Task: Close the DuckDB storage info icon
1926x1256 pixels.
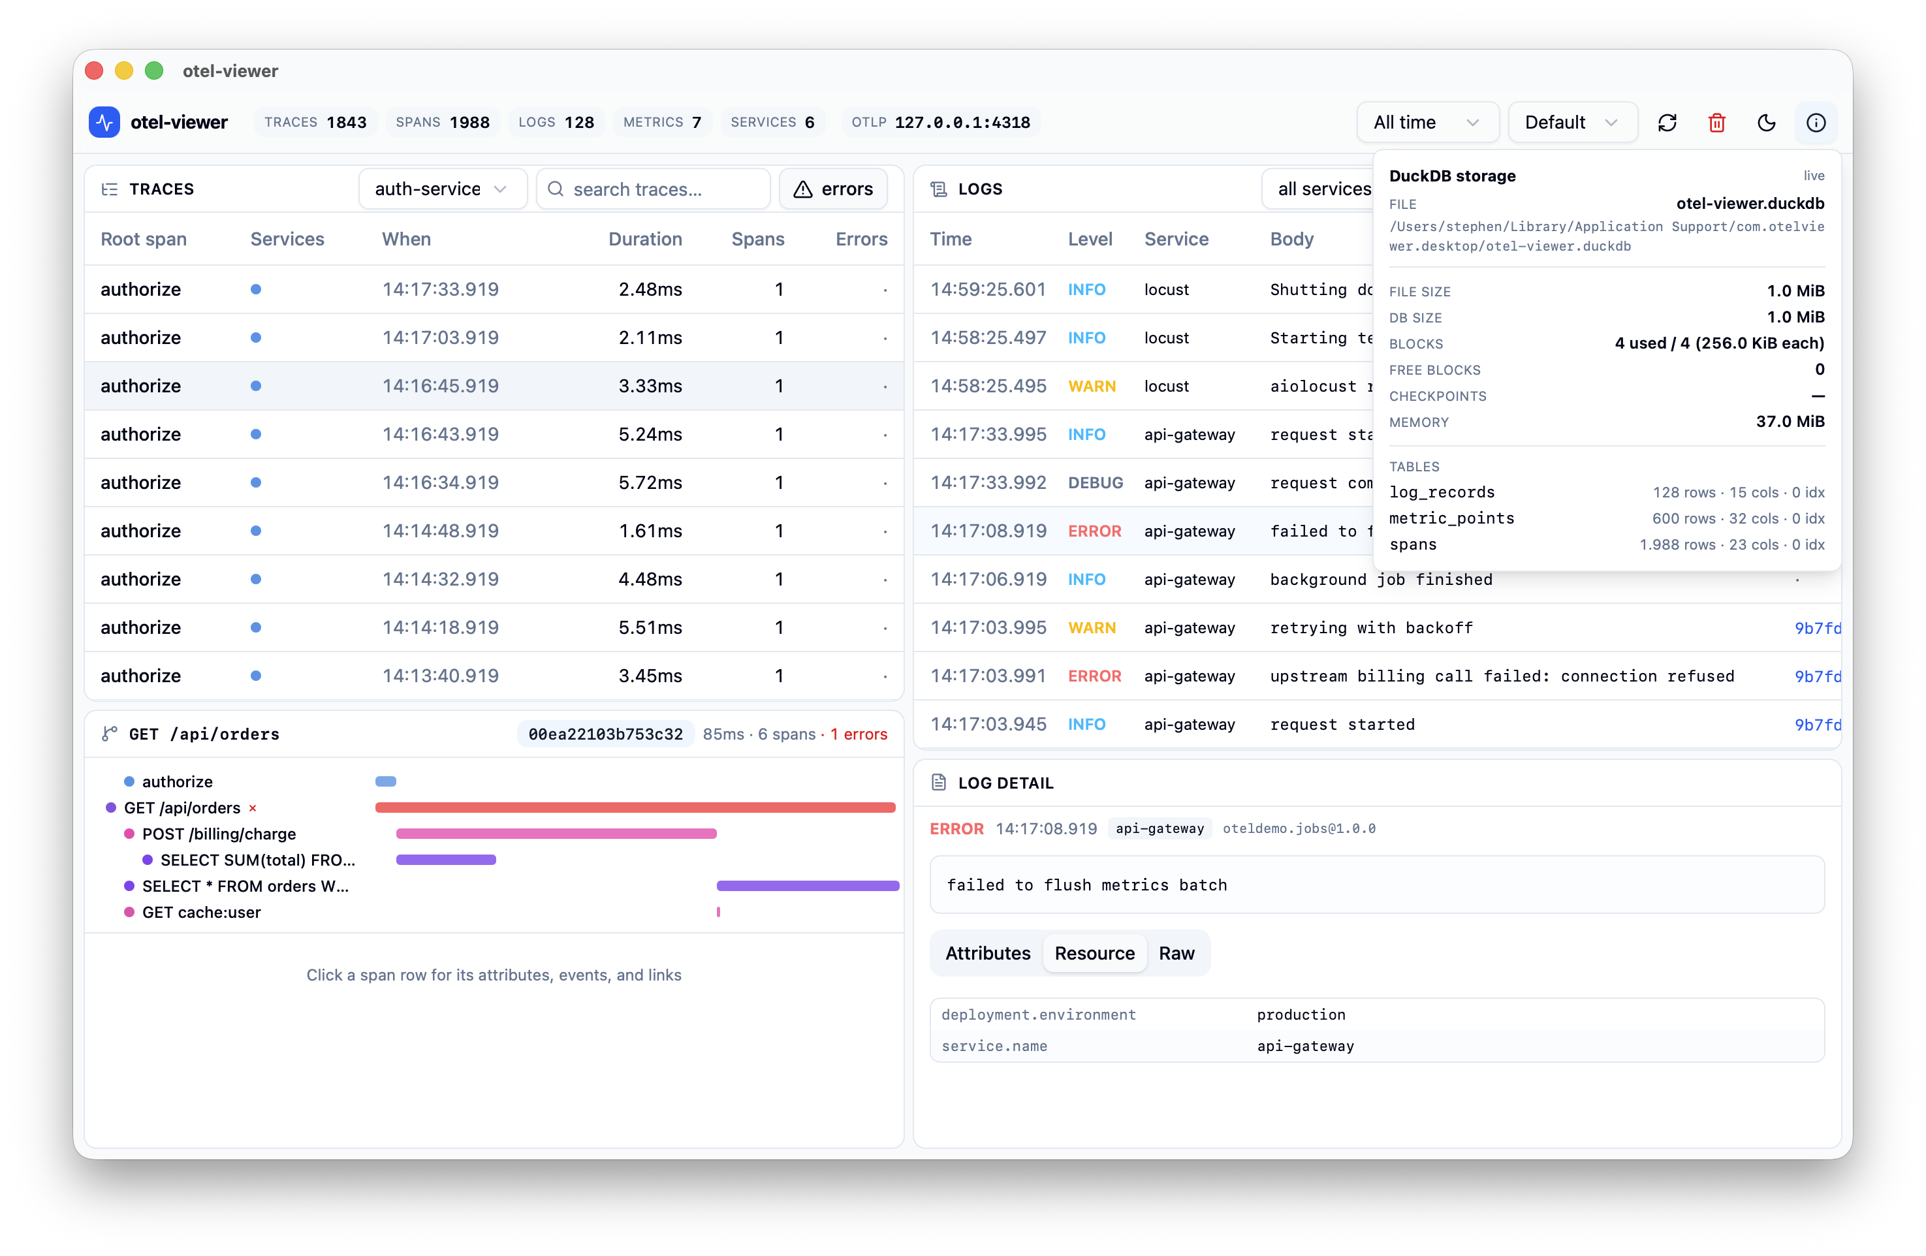Action: pos(1816,122)
